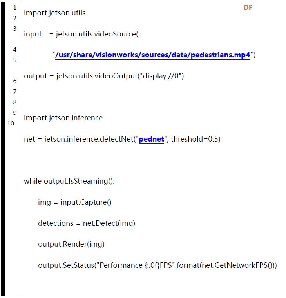This screenshot has width=286, height=298.
Task: Open the pedestrians.mp4 file path link
Action: click(x=152, y=55)
